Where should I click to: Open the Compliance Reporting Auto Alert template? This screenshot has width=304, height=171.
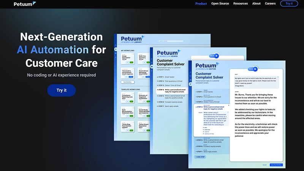[x=127, y=98]
